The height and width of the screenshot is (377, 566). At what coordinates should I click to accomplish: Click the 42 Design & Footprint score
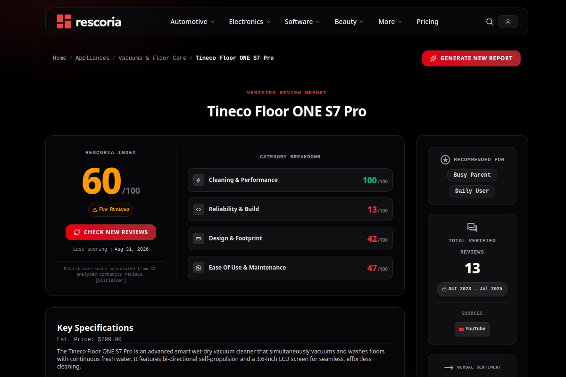(372, 239)
